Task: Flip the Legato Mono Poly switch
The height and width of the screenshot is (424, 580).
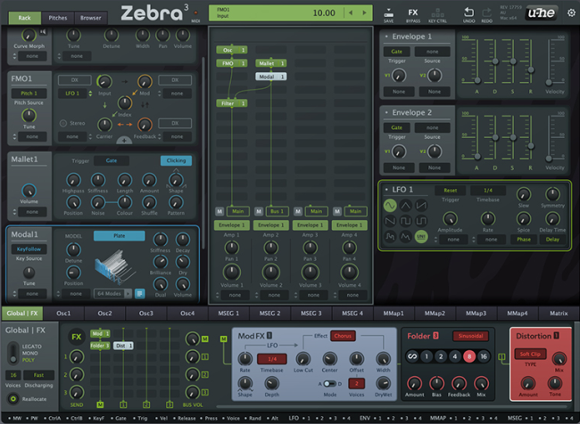Action: pos(13,353)
